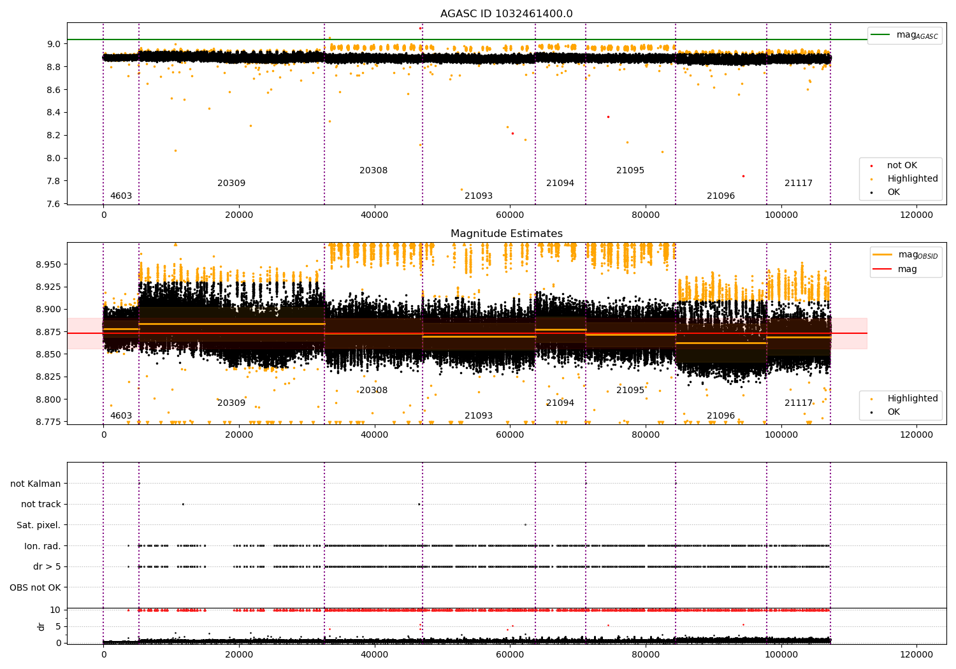
Task: Click obsid label '21094' in top plot
Action: [560, 183]
